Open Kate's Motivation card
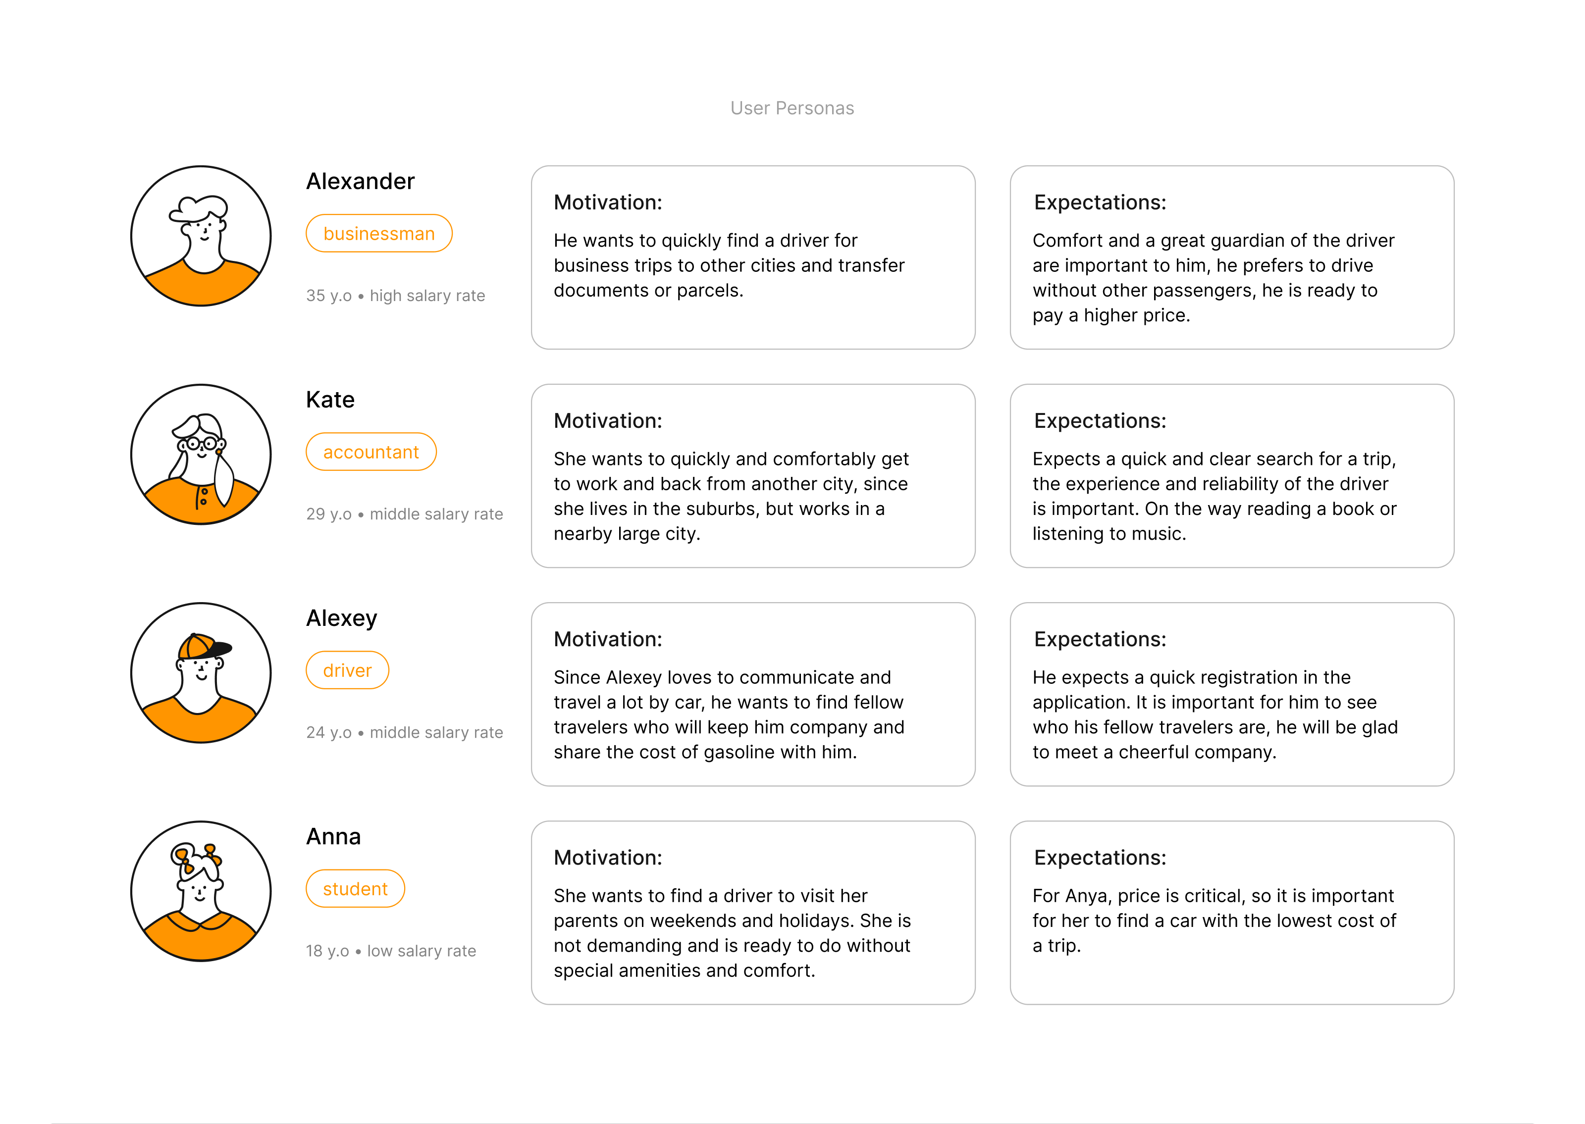The height and width of the screenshot is (1124, 1585). coord(753,476)
